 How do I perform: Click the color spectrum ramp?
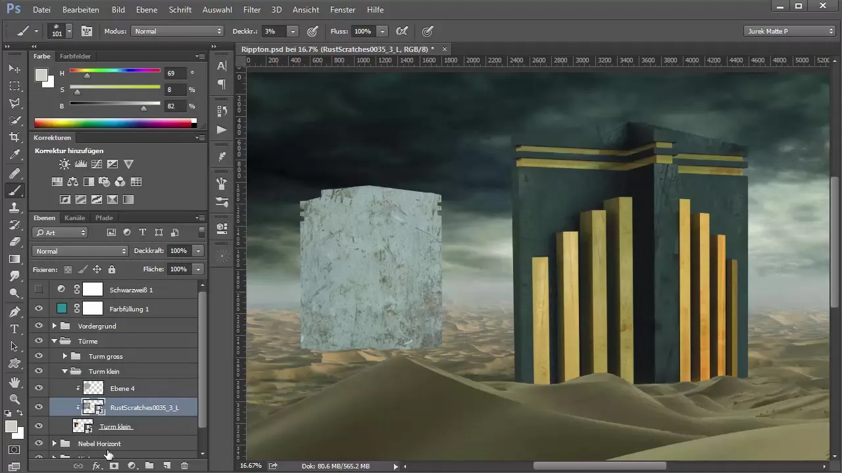116,123
